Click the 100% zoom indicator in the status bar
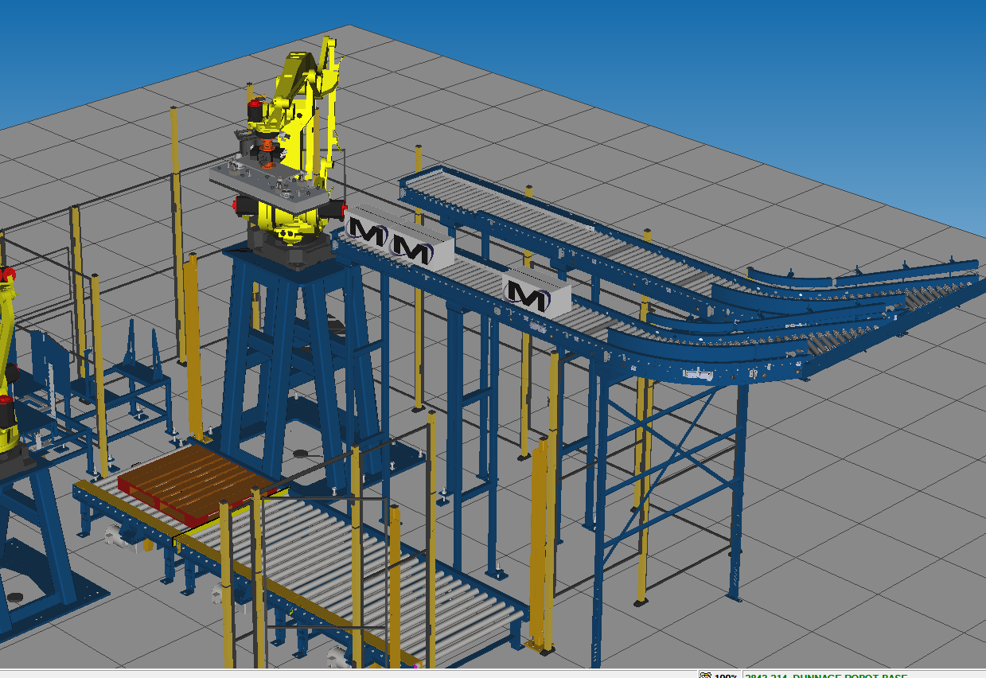This screenshot has width=986, height=678. pyautogui.click(x=724, y=676)
